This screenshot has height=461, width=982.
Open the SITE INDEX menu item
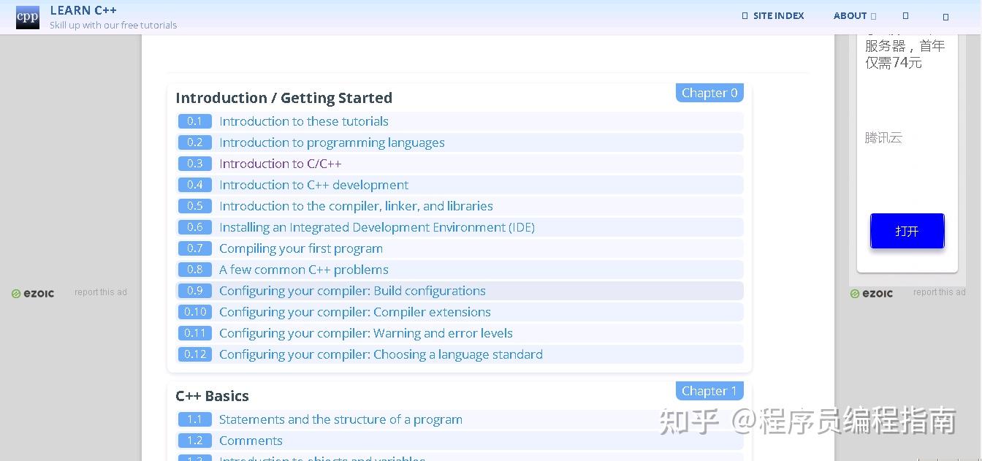(x=778, y=15)
